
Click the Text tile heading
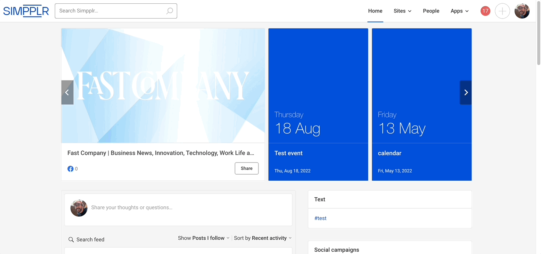[320, 199]
